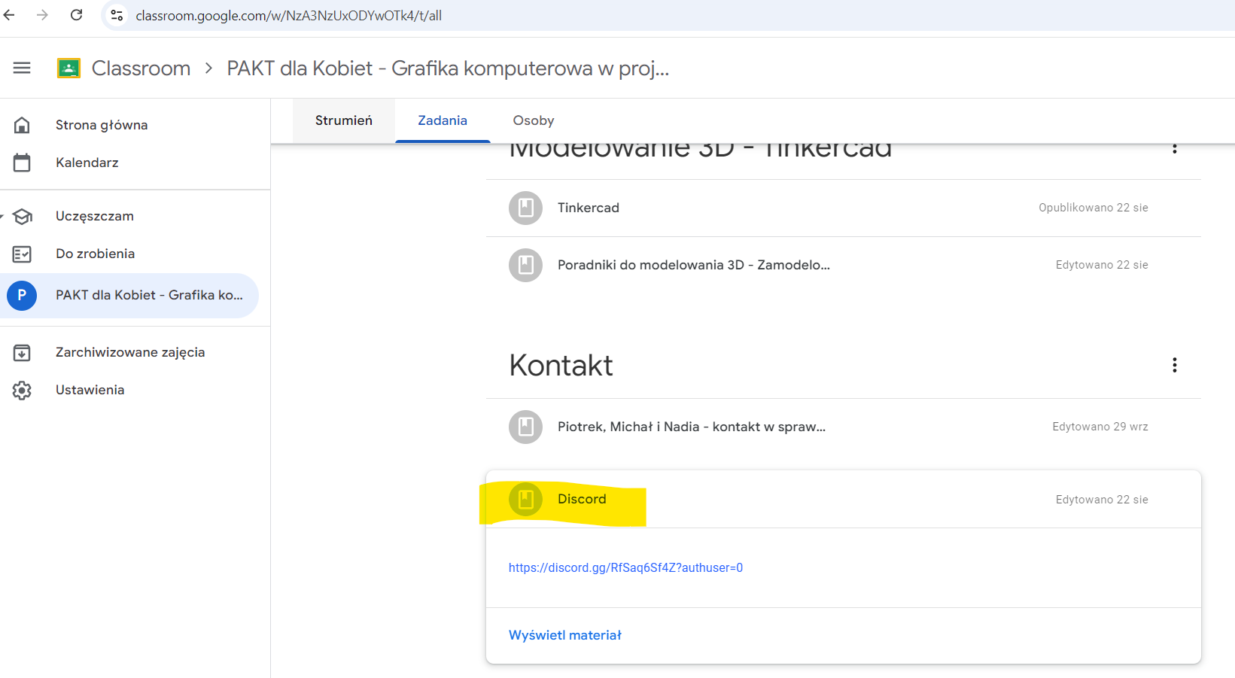Click Wyświetl materiał link
This screenshot has width=1235, height=678.
click(565, 635)
